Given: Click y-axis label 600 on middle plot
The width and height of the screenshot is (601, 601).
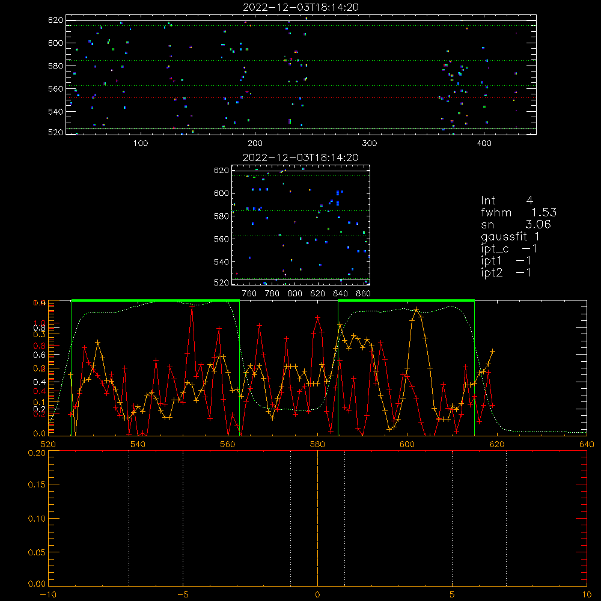Looking at the screenshot, I should pos(221,193).
